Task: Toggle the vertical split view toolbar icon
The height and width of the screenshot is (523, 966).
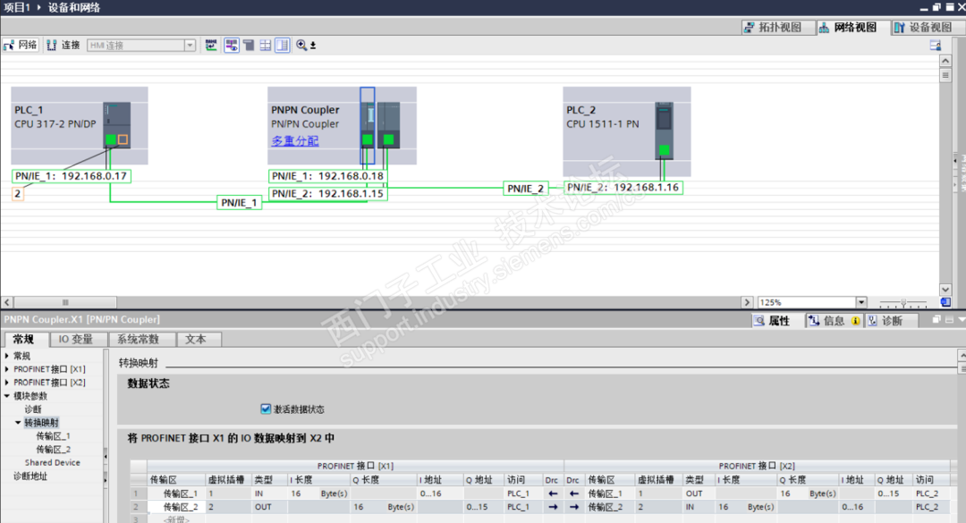Action: coord(282,45)
